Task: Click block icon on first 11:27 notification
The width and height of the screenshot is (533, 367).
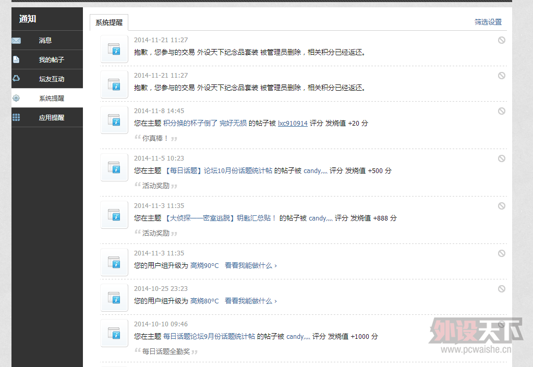Action: pyautogui.click(x=501, y=40)
